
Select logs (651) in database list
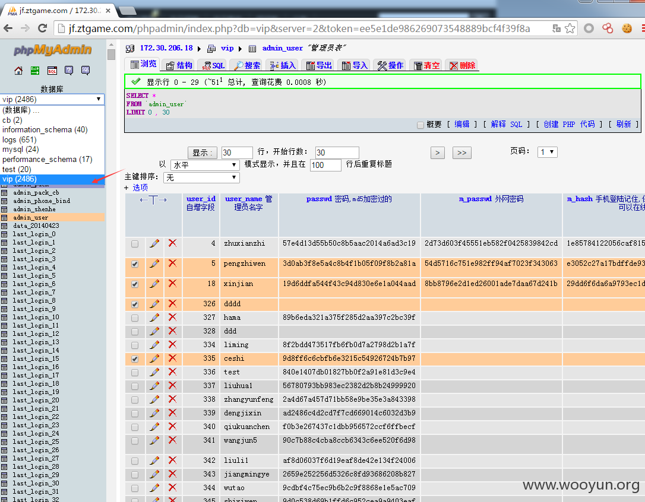(20, 140)
